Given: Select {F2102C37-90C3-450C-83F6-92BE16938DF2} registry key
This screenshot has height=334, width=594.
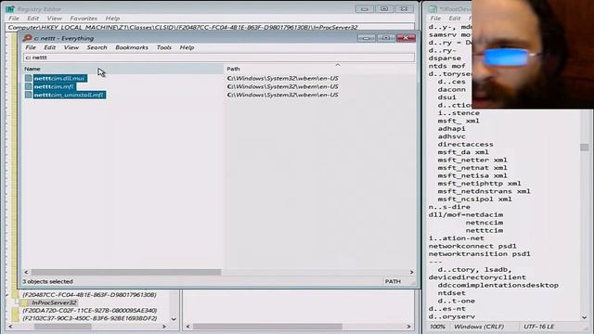Looking at the screenshot, I should click(x=89, y=318).
